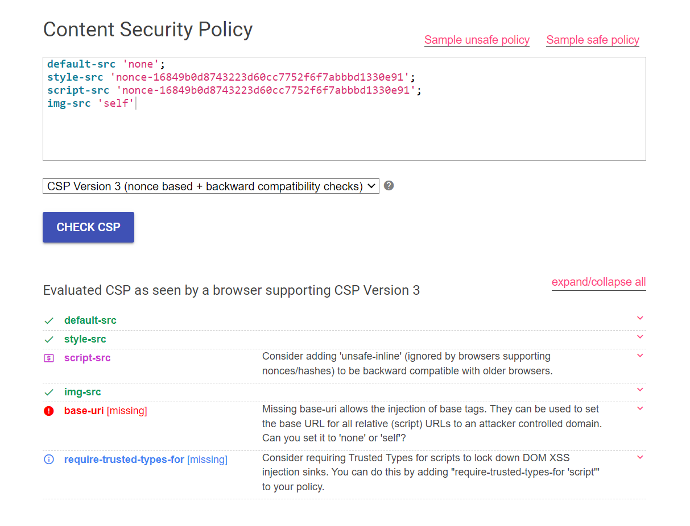690x526 pixels.
Task: Load the Sample unsafe policy
Action: point(477,40)
